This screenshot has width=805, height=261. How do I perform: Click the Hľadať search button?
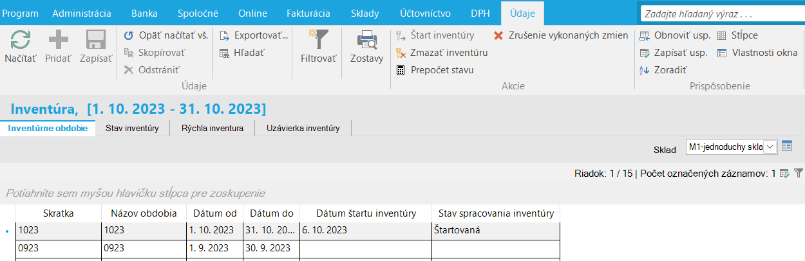[241, 53]
